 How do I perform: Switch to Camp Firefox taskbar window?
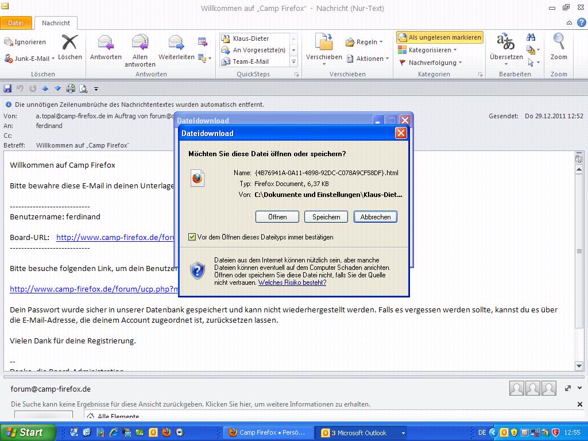point(268,432)
